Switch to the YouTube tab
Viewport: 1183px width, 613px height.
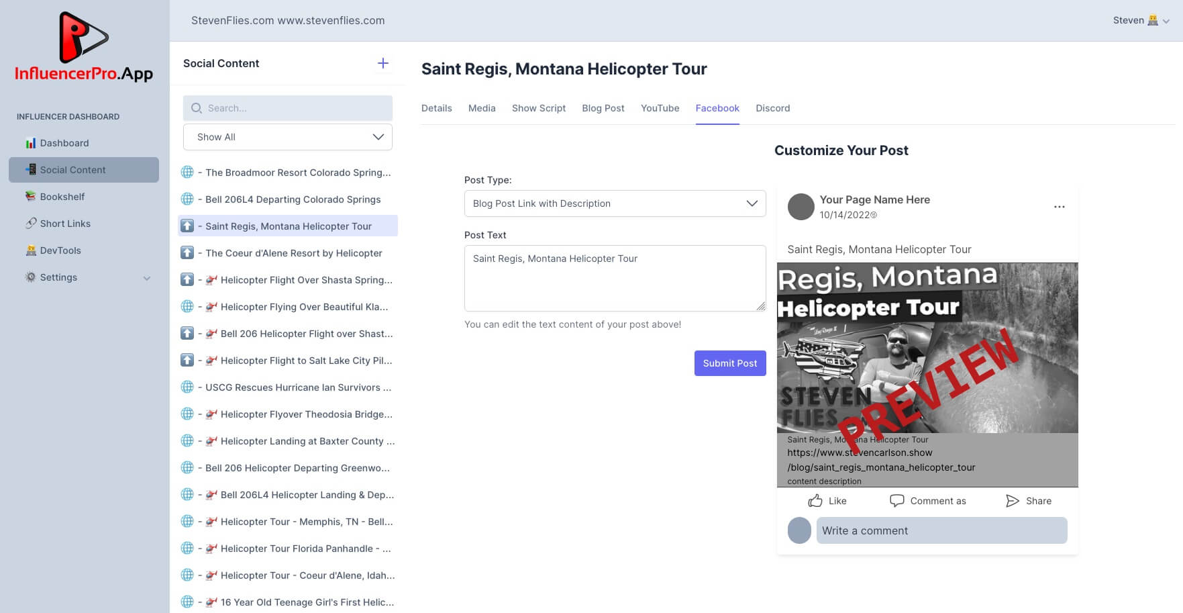pos(660,108)
